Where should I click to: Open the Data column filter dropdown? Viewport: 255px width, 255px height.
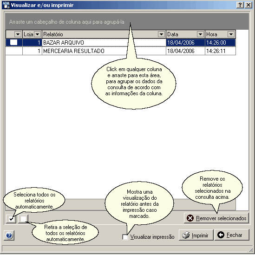(x=200, y=34)
